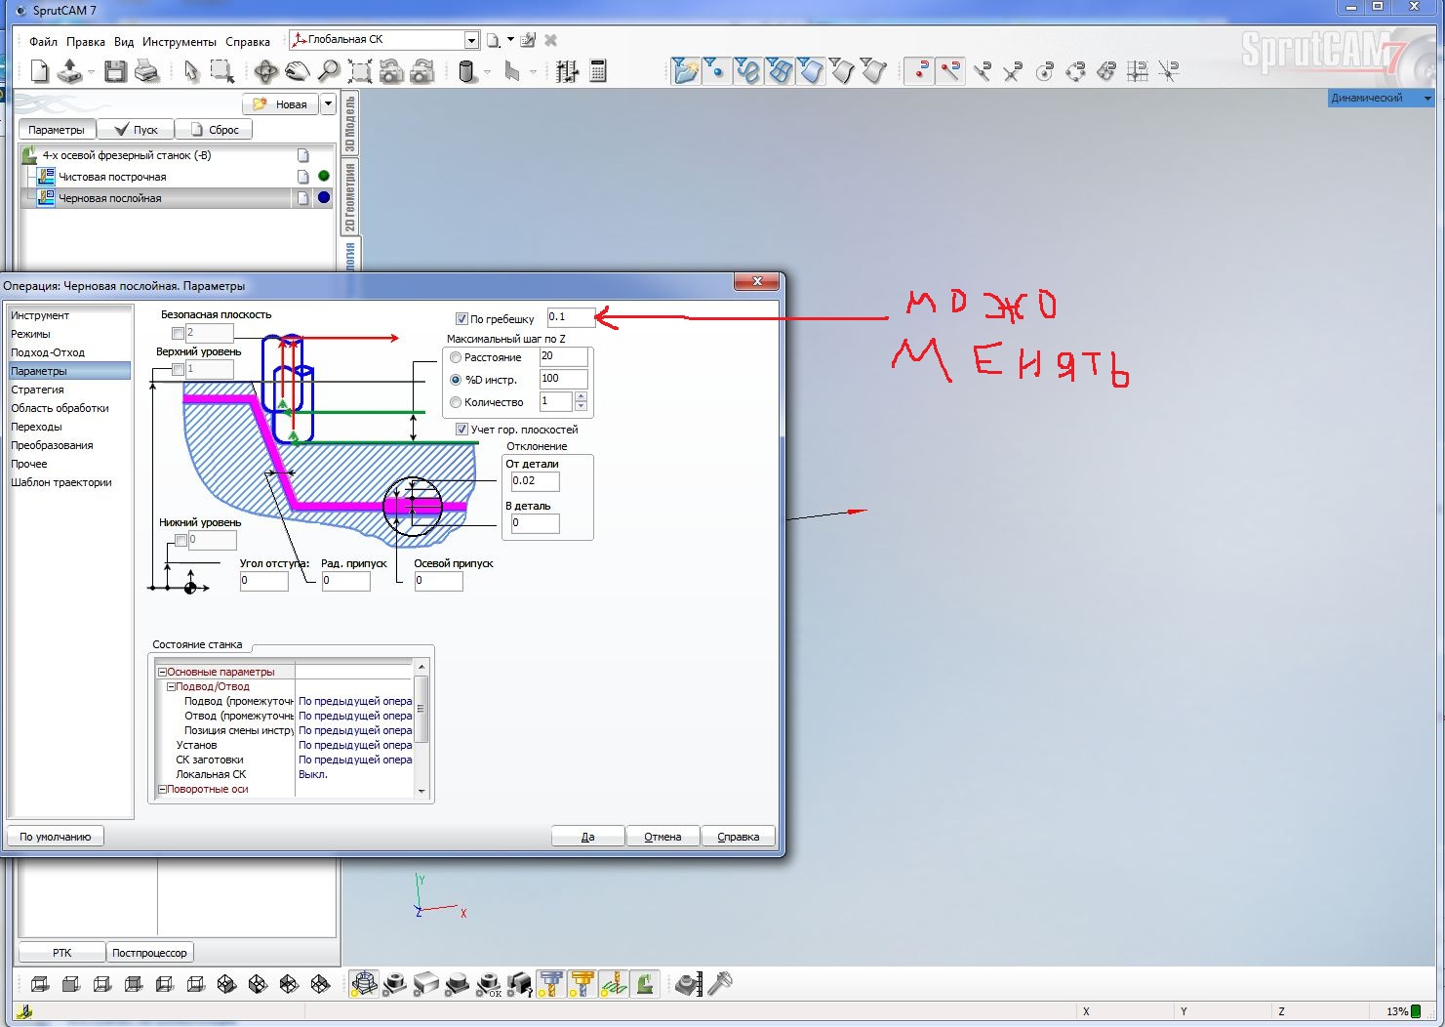Viewport: 1445px width, 1027px height.
Task: Click the Постпроцессор button
Action: point(149,953)
